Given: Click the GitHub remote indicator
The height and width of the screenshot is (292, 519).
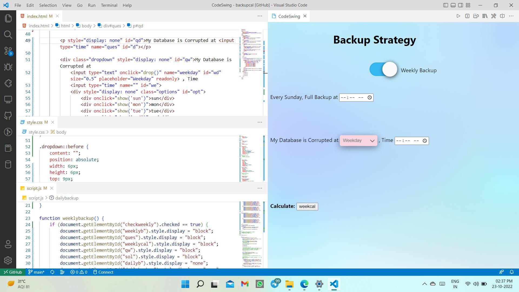Looking at the screenshot, I should [13, 272].
